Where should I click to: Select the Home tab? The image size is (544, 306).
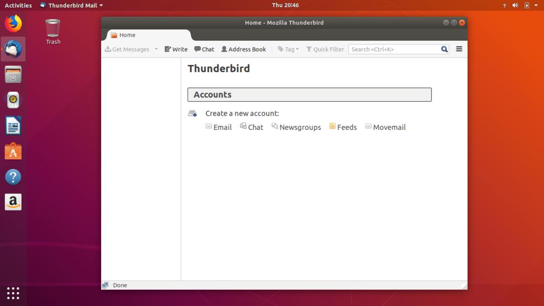tap(148, 35)
